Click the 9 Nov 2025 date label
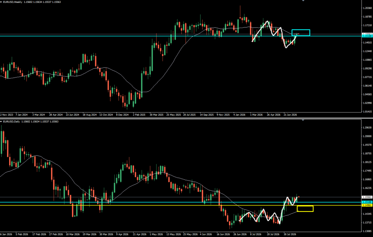The width and height of the screenshot is (373, 237). pos(223,115)
